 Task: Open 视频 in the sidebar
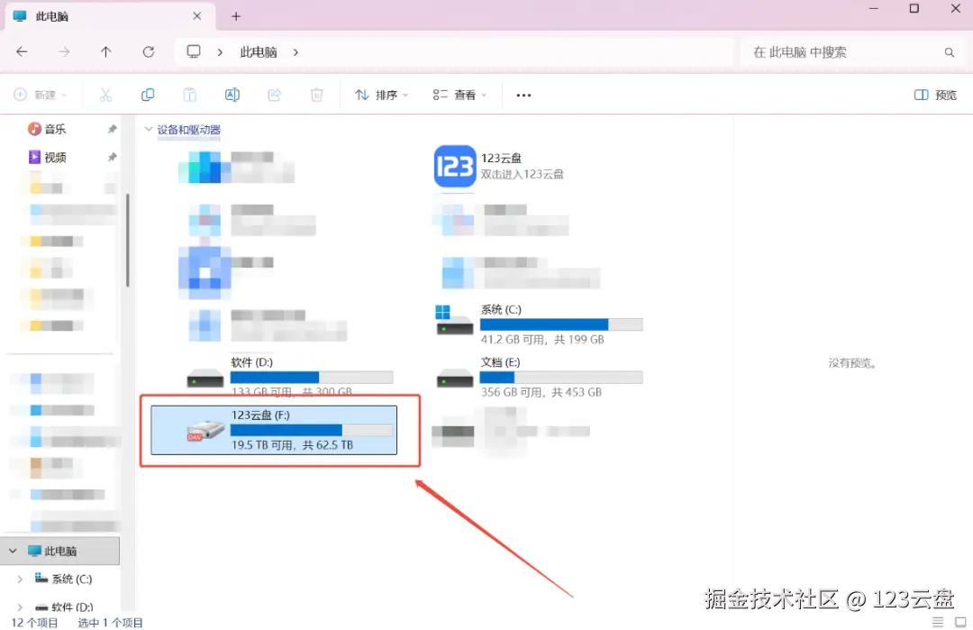tap(47, 157)
